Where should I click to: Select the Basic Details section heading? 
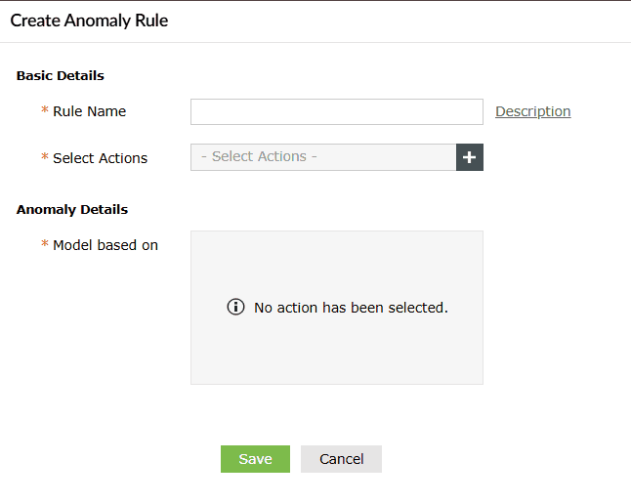61,75
